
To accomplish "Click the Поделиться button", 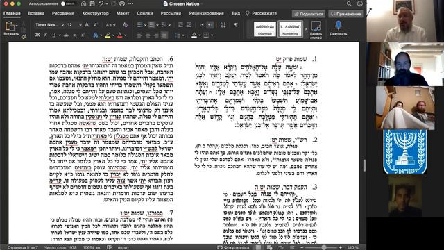I will click(308, 14).
